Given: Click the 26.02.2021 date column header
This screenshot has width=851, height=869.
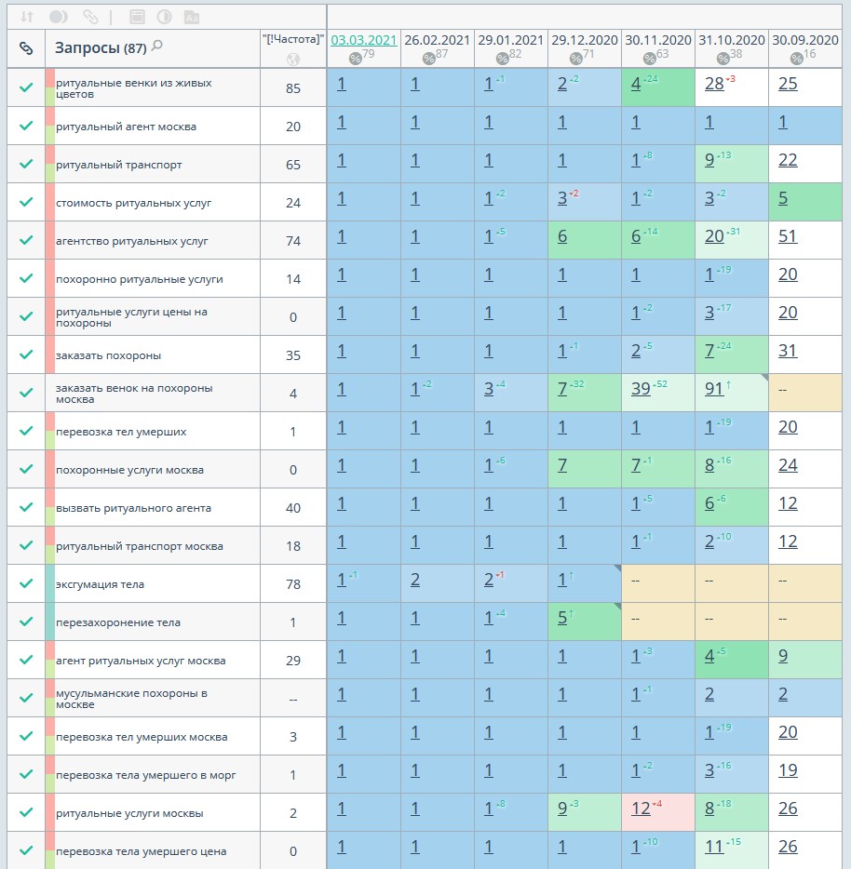Looking at the screenshot, I should [437, 40].
